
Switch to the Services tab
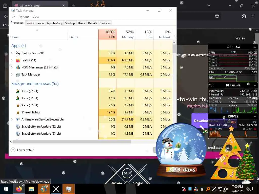pos(105,23)
